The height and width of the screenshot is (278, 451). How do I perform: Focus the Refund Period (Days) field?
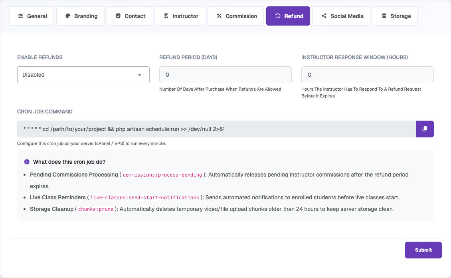click(225, 75)
